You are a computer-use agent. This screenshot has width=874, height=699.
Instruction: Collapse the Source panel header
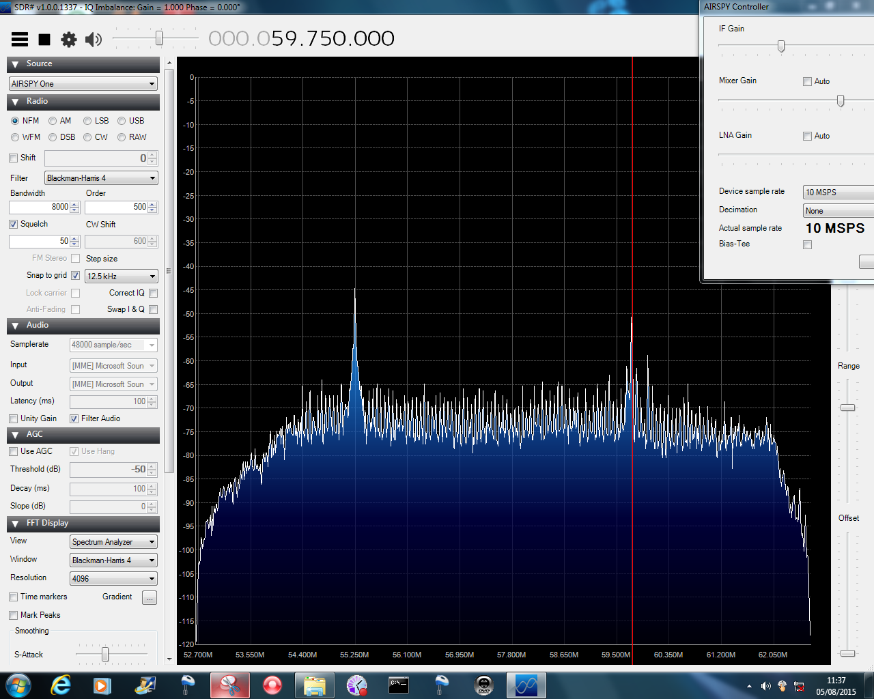click(83, 64)
